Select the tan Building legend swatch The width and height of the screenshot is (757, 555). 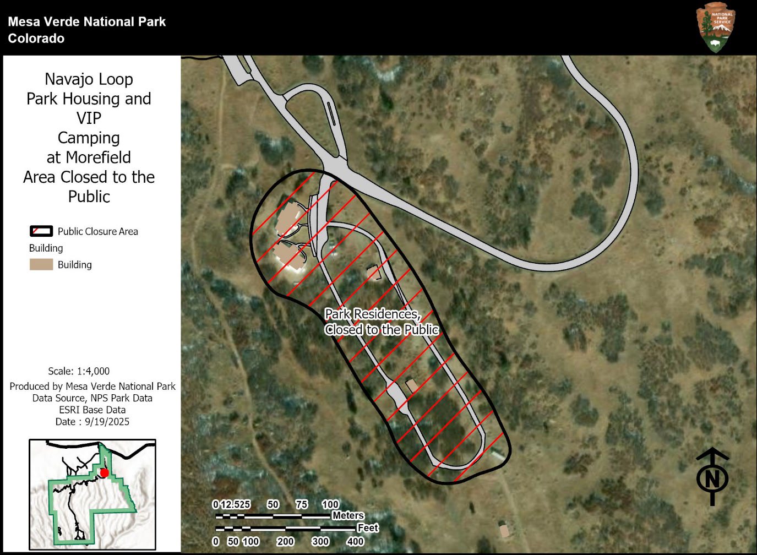click(41, 265)
